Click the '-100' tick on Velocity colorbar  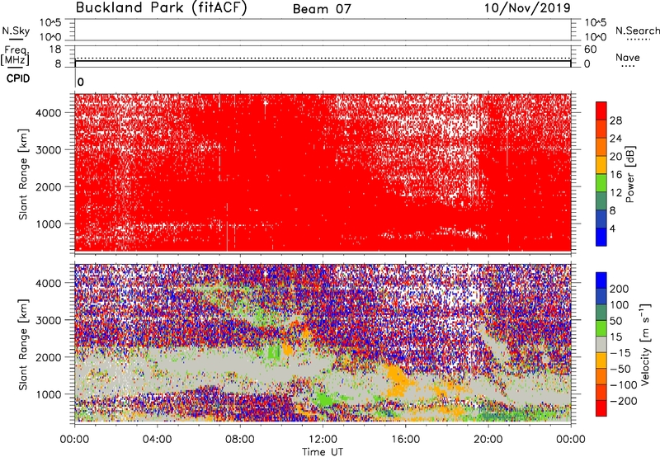click(624, 385)
